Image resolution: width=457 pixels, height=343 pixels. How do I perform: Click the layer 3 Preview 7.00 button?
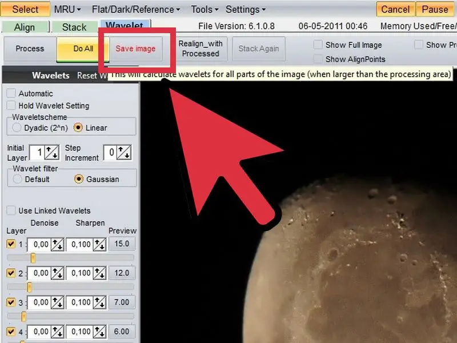click(122, 302)
